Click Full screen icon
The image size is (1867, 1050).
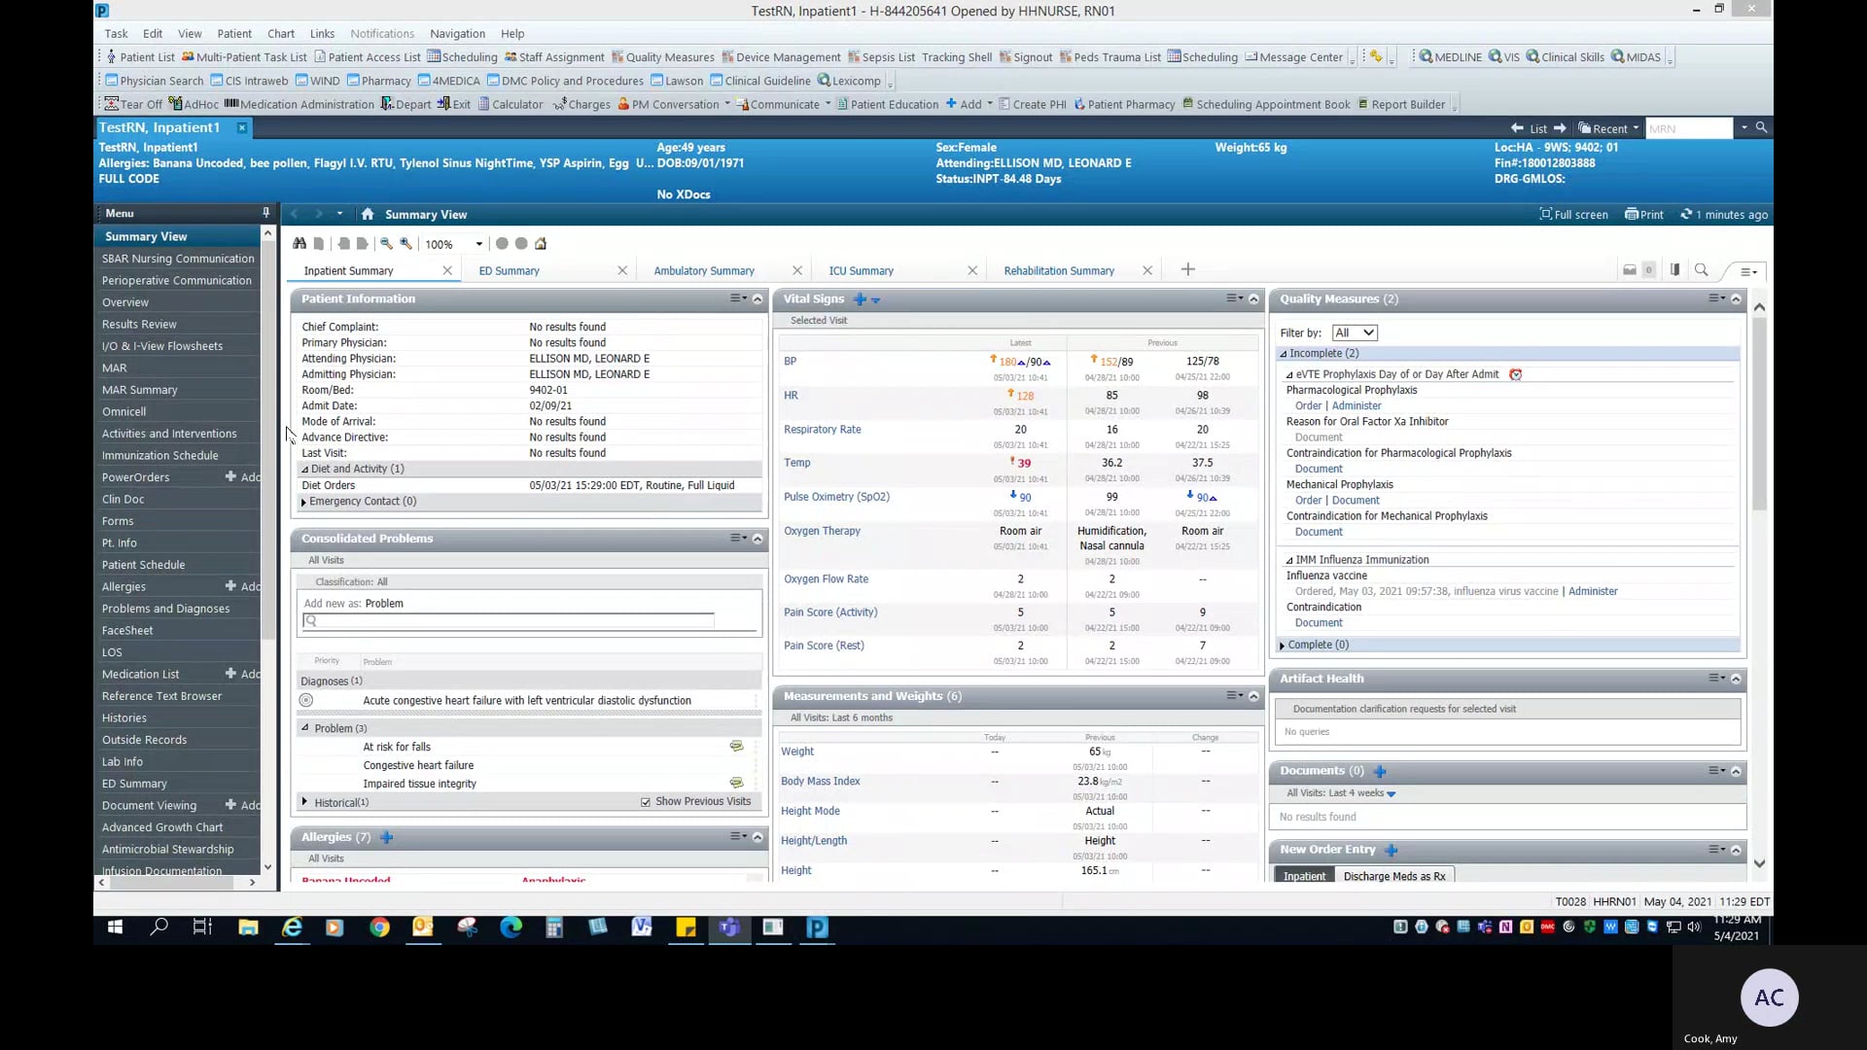(1573, 215)
